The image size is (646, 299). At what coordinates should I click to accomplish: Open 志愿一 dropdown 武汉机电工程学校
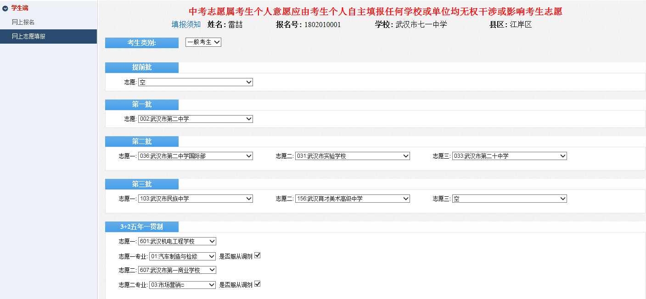[x=177, y=241]
